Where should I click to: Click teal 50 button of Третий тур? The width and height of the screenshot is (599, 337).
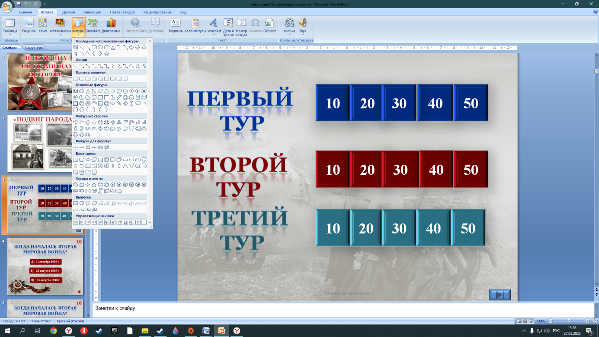point(468,228)
